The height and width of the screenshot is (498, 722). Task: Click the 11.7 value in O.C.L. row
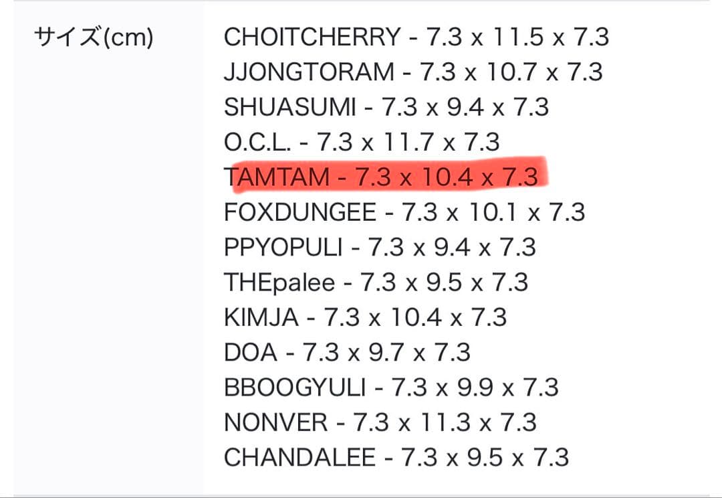[409, 143]
